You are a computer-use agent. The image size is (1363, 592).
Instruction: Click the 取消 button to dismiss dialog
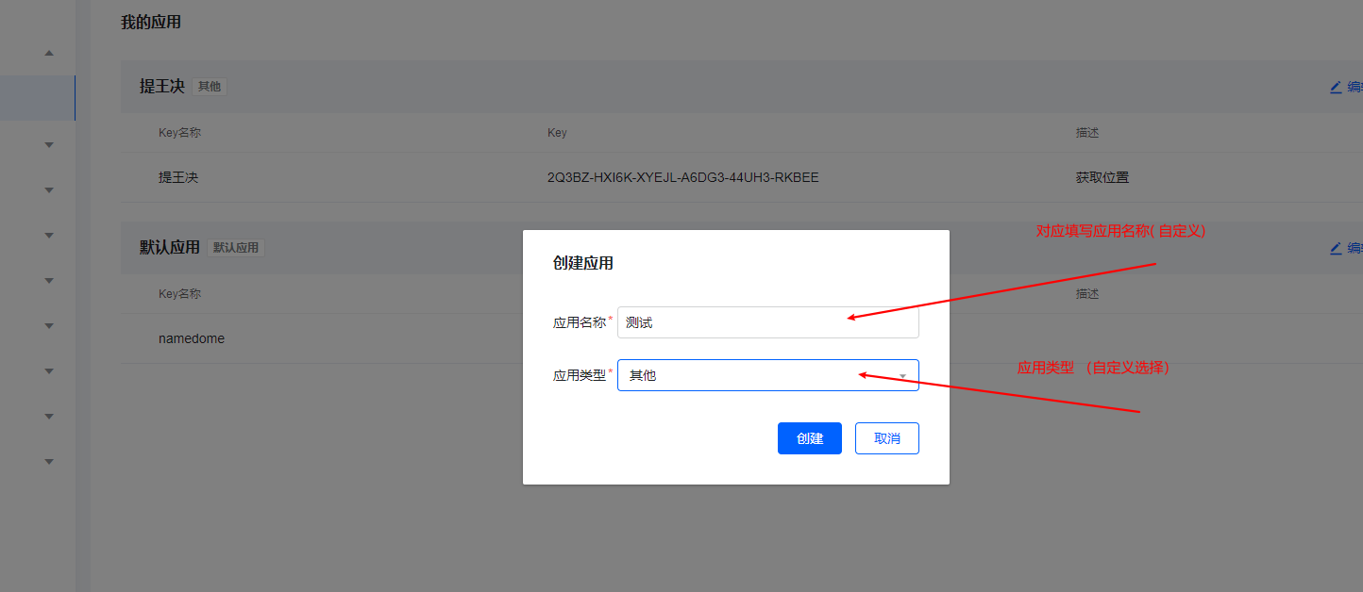pos(886,437)
